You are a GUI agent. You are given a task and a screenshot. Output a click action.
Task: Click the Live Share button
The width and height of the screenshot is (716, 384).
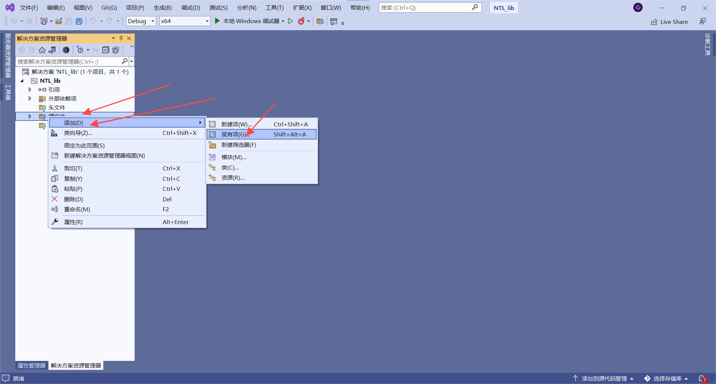point(669,22)
